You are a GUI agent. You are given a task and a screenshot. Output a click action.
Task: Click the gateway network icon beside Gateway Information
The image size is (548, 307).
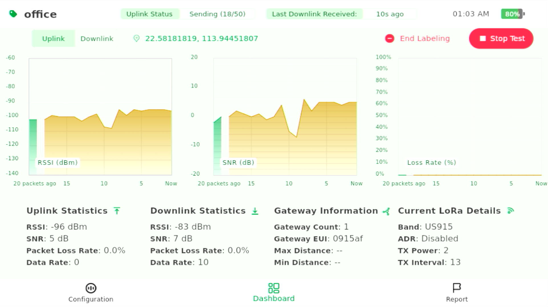click(386, 211)
